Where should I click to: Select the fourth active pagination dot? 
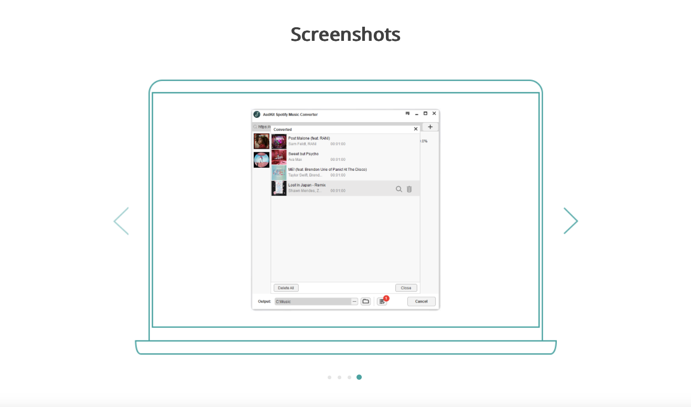point(359,377)
